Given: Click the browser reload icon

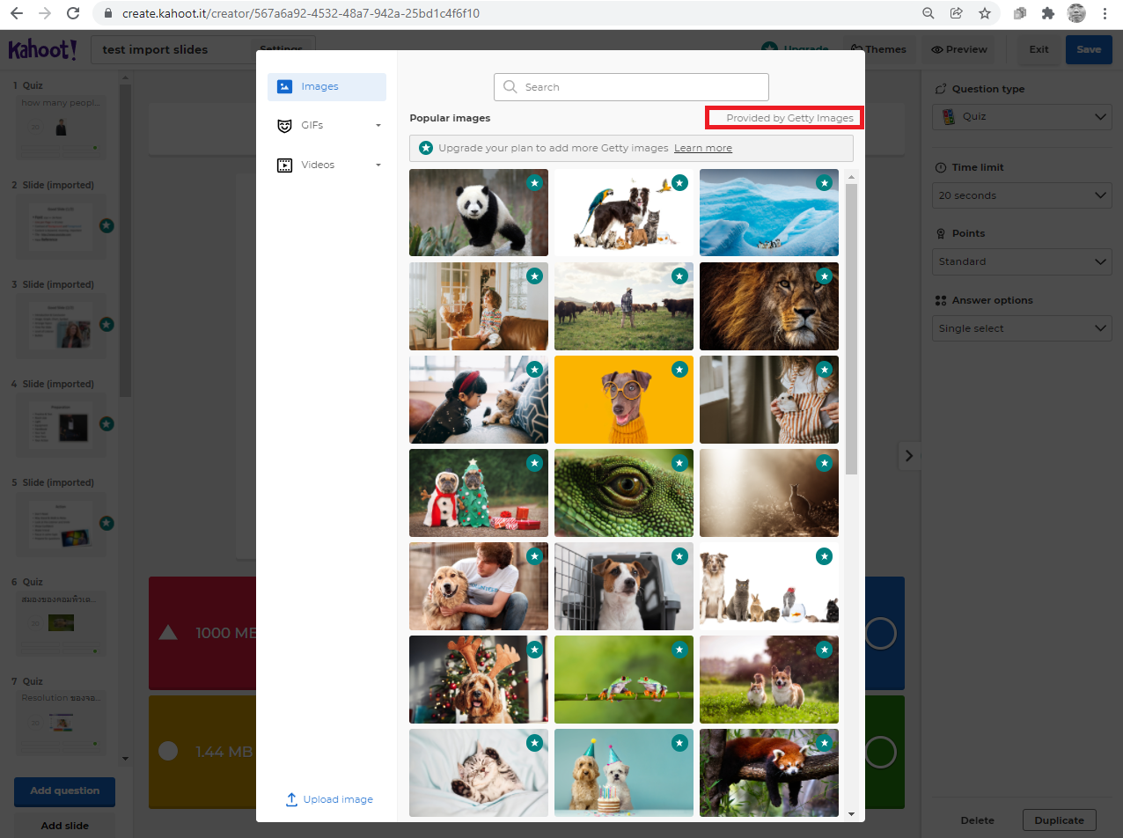Looking at the screenshot, I should coord(73,13).
